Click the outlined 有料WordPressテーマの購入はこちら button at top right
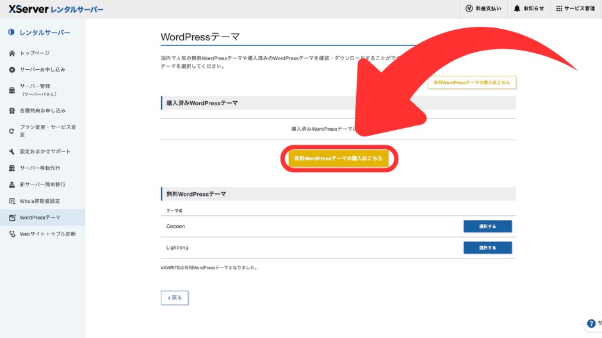 pyautogui.click(x=471, y=83)
